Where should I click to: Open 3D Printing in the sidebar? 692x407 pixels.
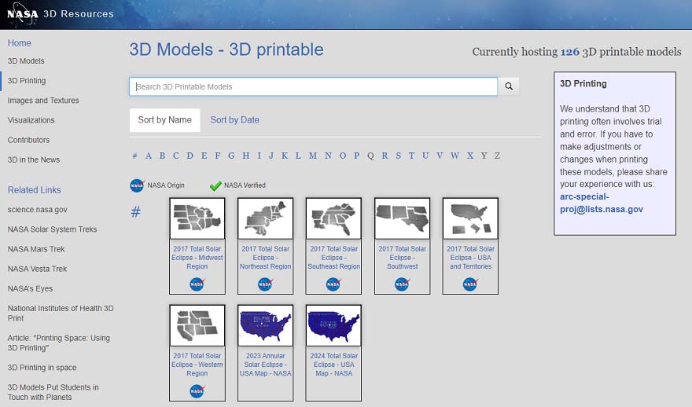[x=27, y=81]
